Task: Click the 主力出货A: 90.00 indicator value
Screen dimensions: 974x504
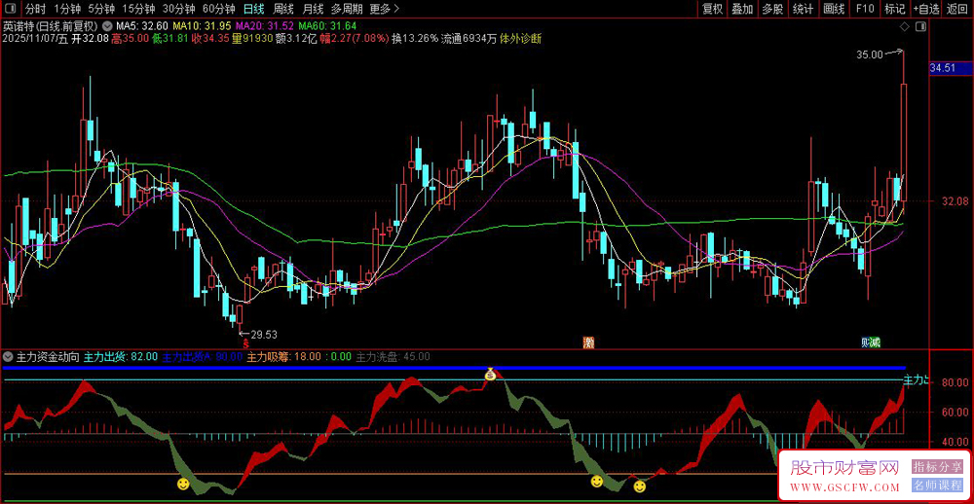Action: pyautogui.click(x=202, y=357)
